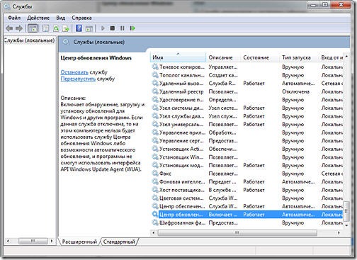Click the services list vertical scrollbar thumb
Viewport: 357px width, 260px height.
click(346, 211)
